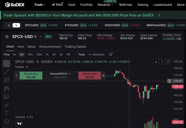Open the SpaceX prize pool banner
The height and width of the screenshot is (128, 186).
(79, 15)
